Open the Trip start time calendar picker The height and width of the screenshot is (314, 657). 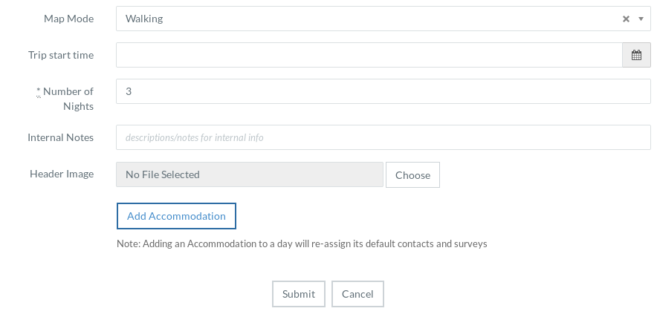[x=636, y=55]
